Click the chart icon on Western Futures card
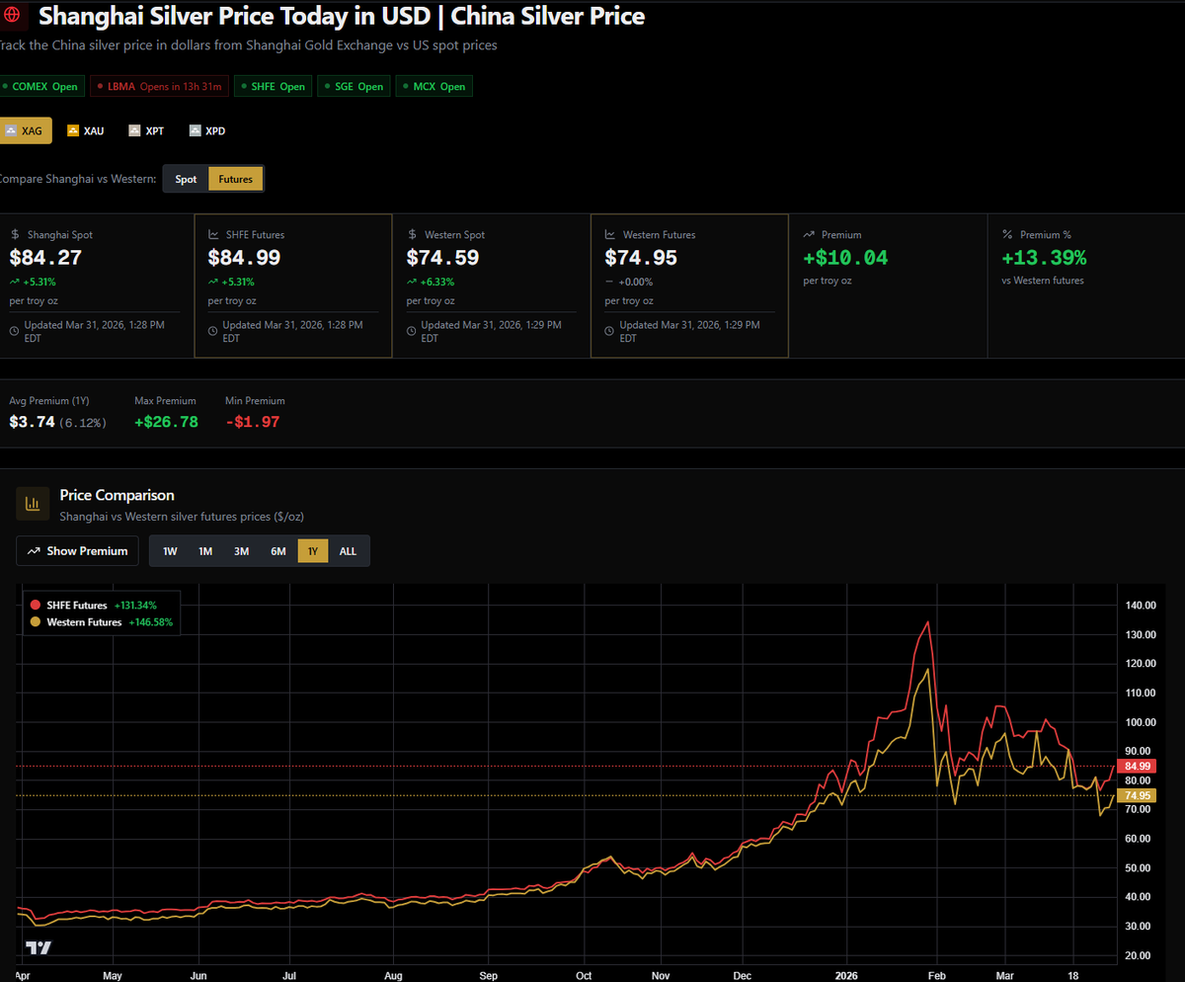This screenshot has width=1185, height=982. (609, 234)
